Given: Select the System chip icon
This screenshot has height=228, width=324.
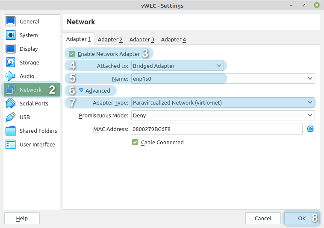Looking at the screenshot, I should (11, 35).
